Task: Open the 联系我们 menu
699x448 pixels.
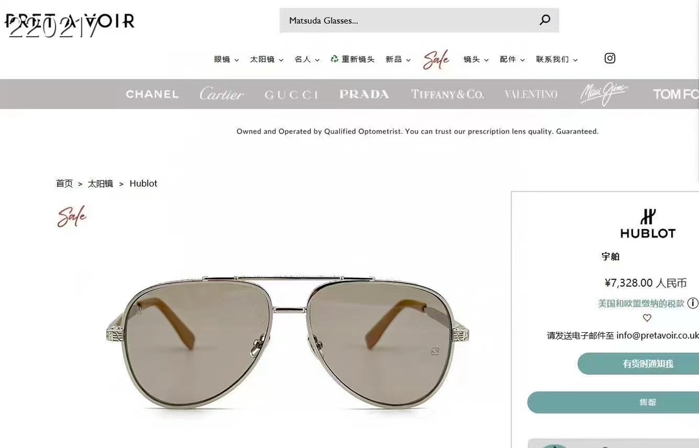Action: point(557,60)
